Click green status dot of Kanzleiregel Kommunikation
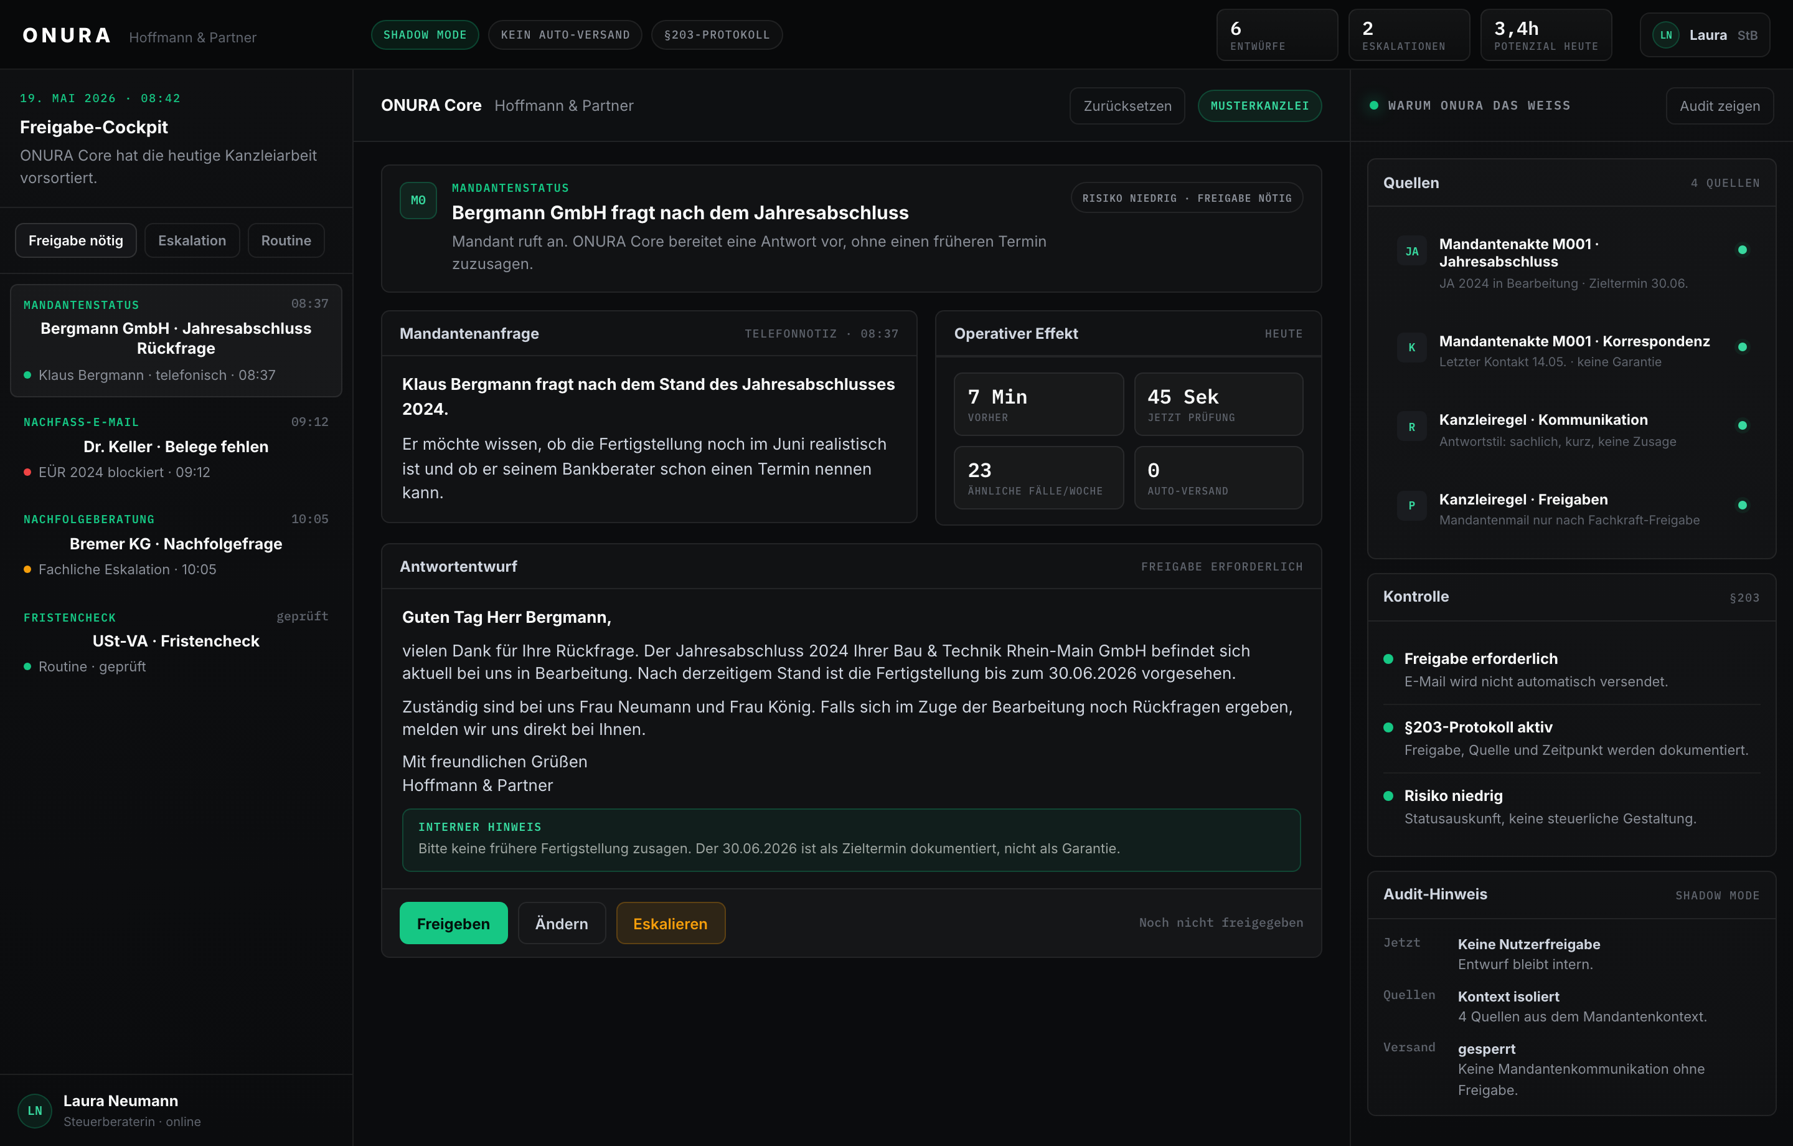Image resolution: width=1793 pixels, height=1146 pixels. pyautogui.click(x=1743, y=425)
